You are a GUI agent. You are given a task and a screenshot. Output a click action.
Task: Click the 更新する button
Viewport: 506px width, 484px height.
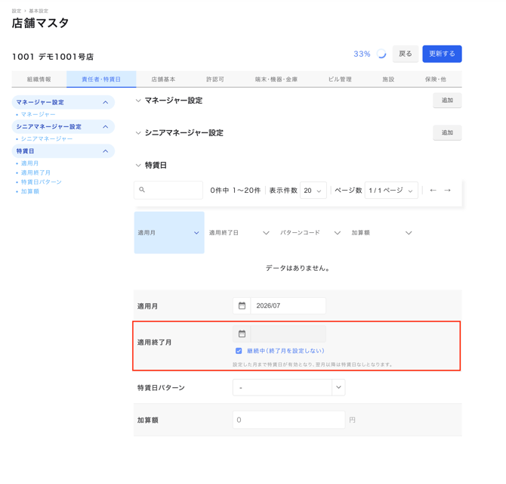[442, 54]
